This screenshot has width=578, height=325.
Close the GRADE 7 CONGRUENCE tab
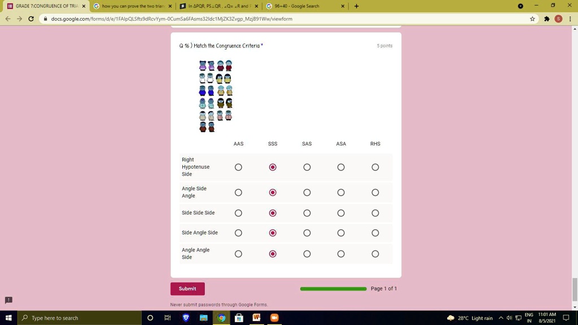click(84, 6)
